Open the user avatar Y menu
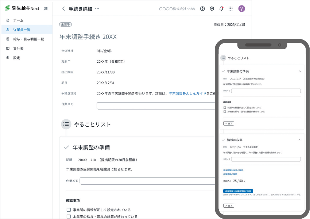310x219 pixels. (x=241, y=9)
